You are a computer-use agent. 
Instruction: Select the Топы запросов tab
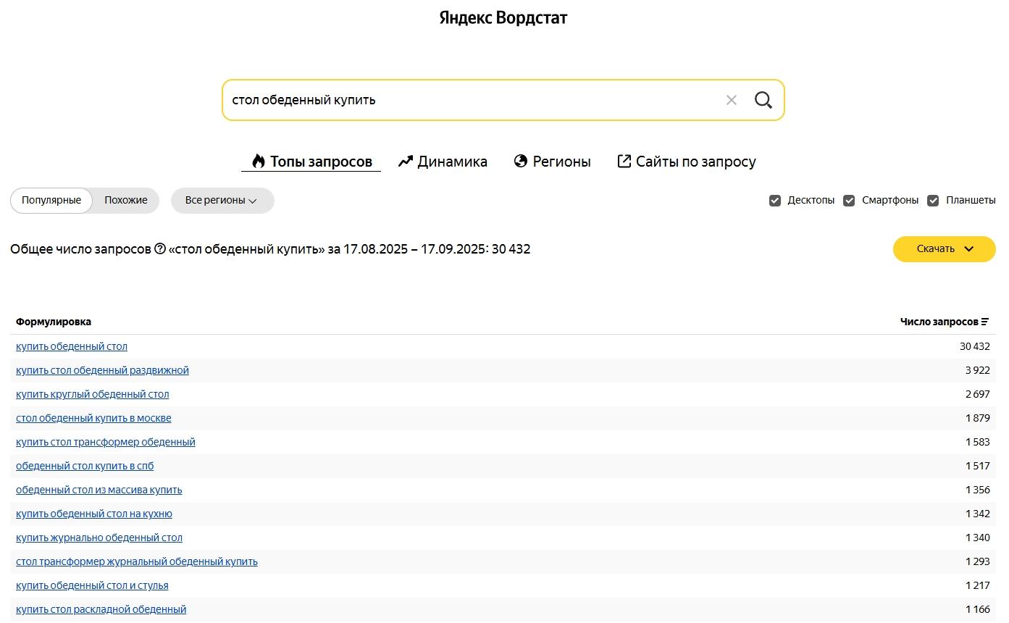coord(311,162)
